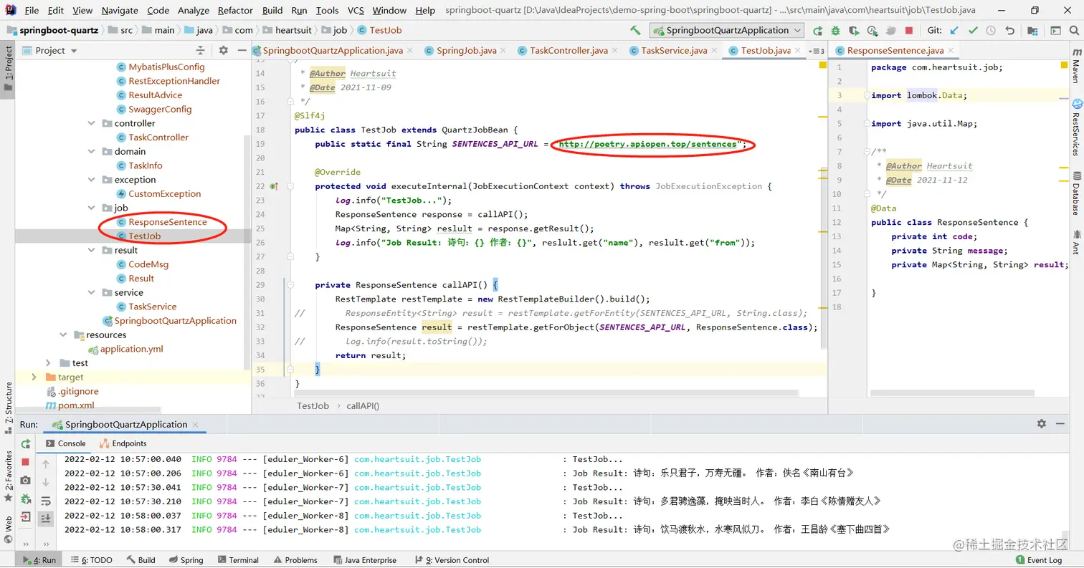The width and height of the screenshot is (1084, 568).
Task: Select pom.xml in project tree
Action: [x=76, y=405]
